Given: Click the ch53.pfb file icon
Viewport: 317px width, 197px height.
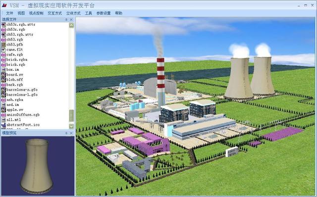Looking at the screenshot, I should (3, 45).
